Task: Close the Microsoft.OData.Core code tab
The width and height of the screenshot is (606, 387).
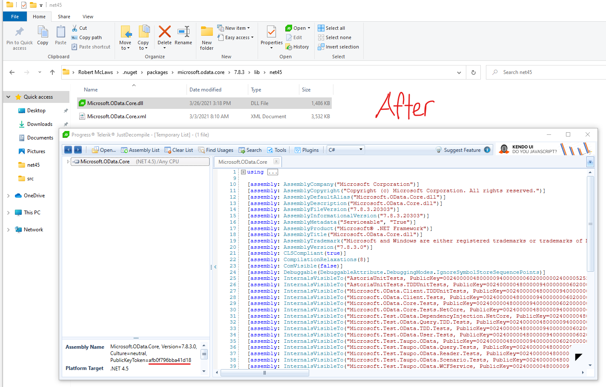Action: pos(276,161)
